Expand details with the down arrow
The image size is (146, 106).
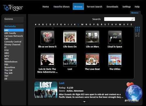(x=84, y=101)
